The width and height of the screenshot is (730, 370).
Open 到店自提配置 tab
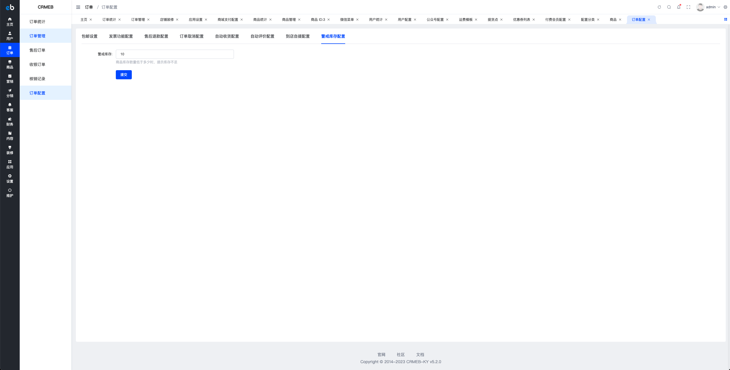click(x=298, y=36)
